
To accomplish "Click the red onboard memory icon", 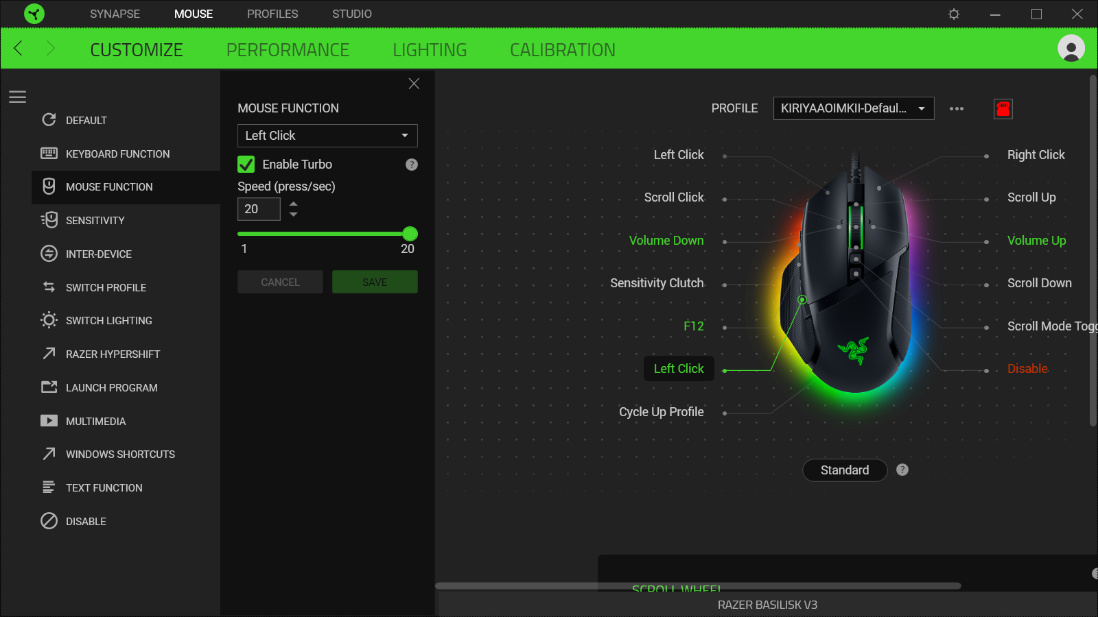I will pyautogui.click(x=1003, y=108).
